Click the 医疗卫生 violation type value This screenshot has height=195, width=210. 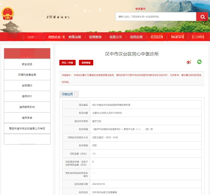[97, 121]
